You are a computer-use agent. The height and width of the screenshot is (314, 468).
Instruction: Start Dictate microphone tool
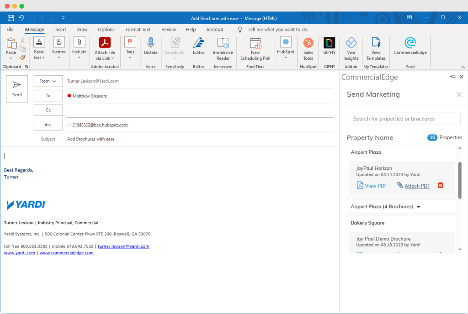point(151,46)
